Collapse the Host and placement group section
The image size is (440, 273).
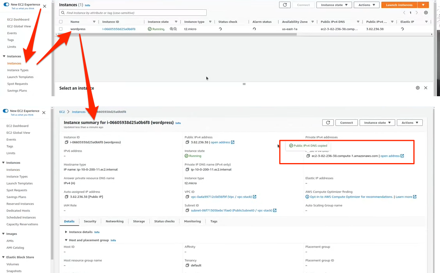point(66,240)
